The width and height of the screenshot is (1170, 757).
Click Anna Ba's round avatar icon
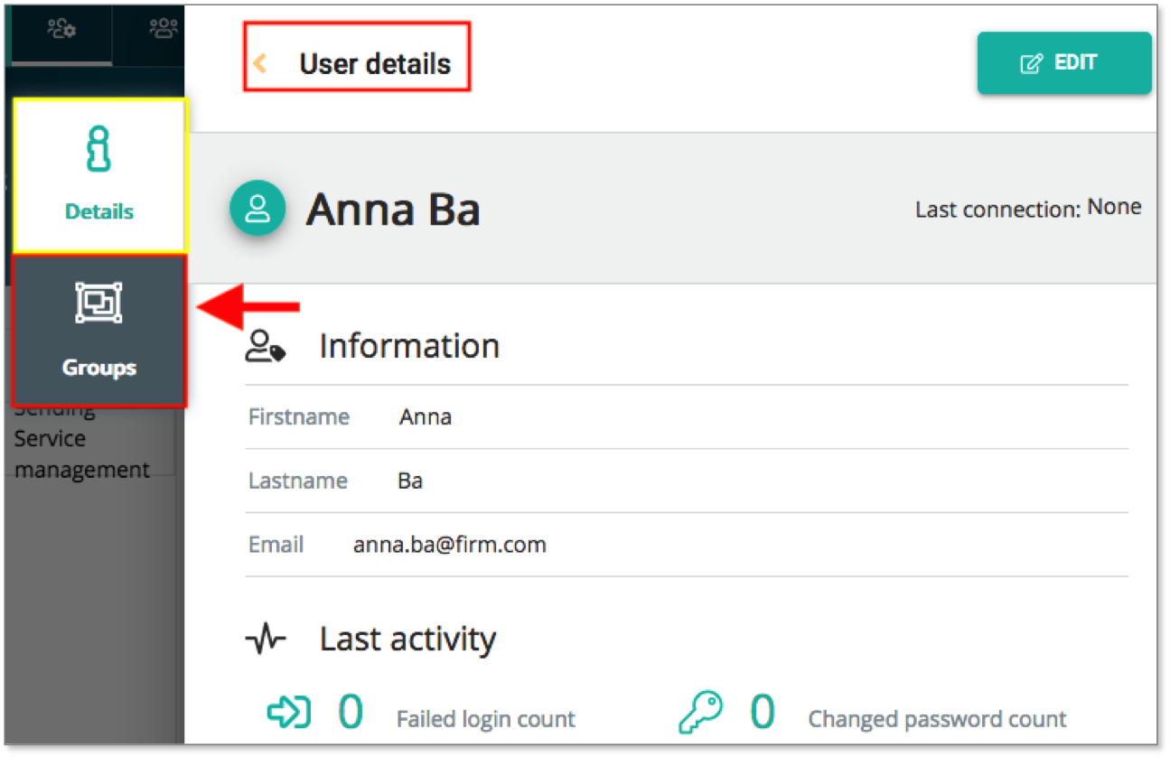click(x=257, y=208)
